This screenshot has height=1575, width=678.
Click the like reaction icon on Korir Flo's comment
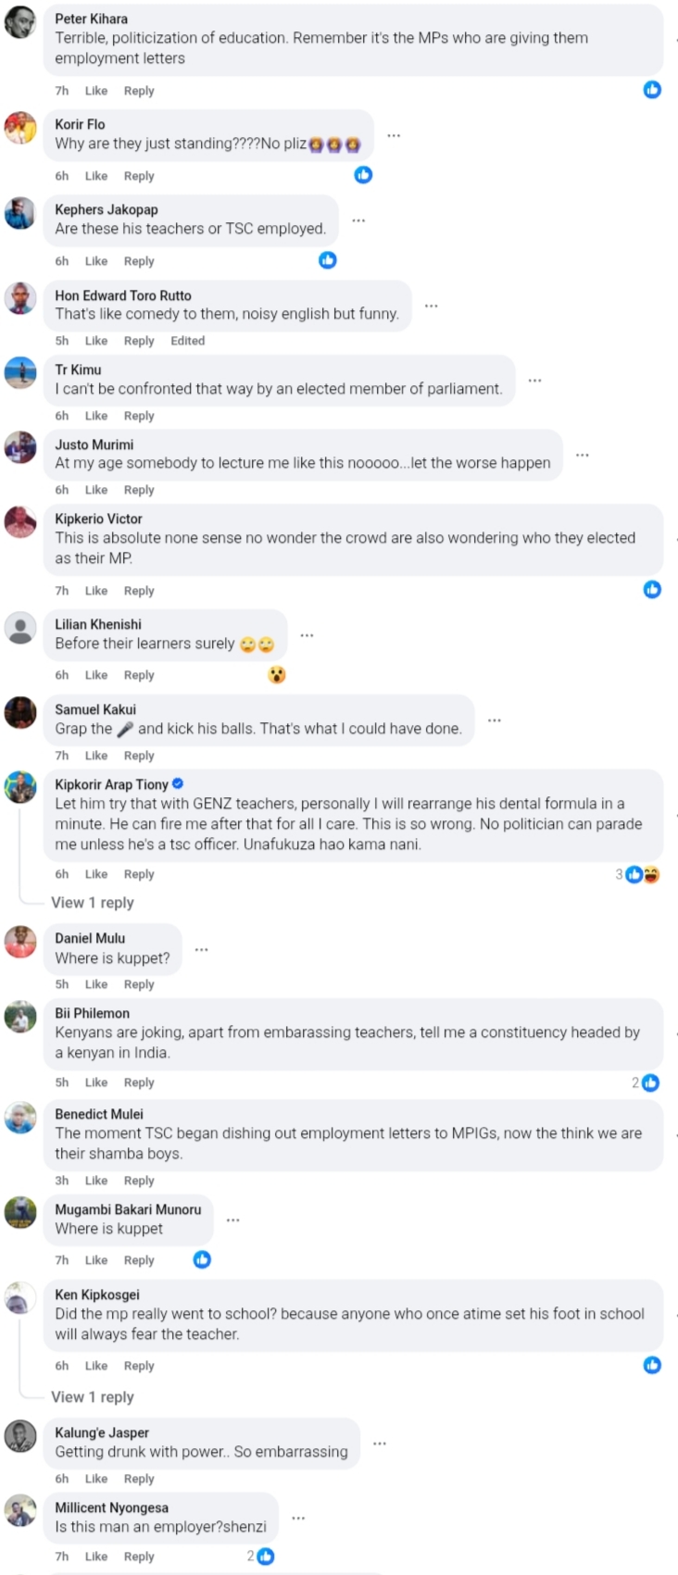pos(363,175)
